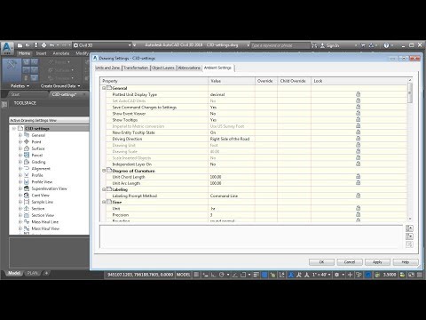Select the Mass Haul View tree item
The width and height of the screenshot is (426, 320).
[x=45, y=228]
